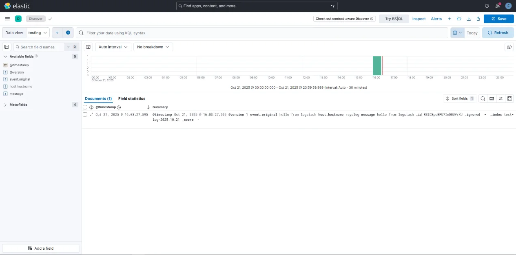
Task: Expand the Meta fields section
Action: [6, 105]
